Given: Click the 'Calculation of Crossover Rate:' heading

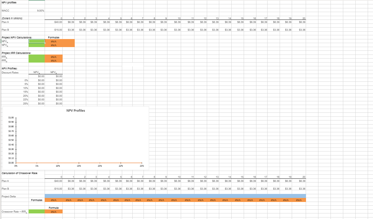Looking at the screenshot, I should click(x=20, y=173).
